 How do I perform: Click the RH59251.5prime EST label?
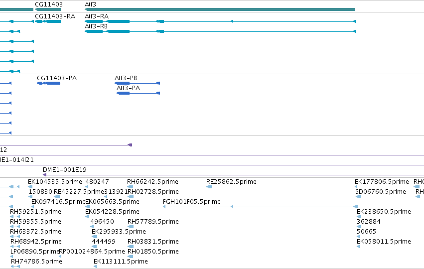pos(36,212)
